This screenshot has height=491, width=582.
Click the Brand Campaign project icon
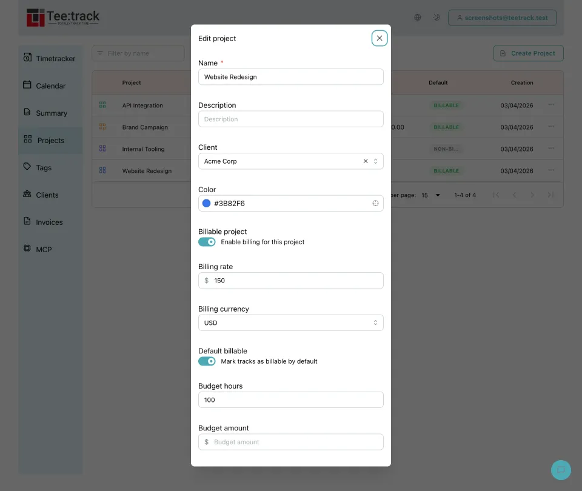[x=102, y=127]
